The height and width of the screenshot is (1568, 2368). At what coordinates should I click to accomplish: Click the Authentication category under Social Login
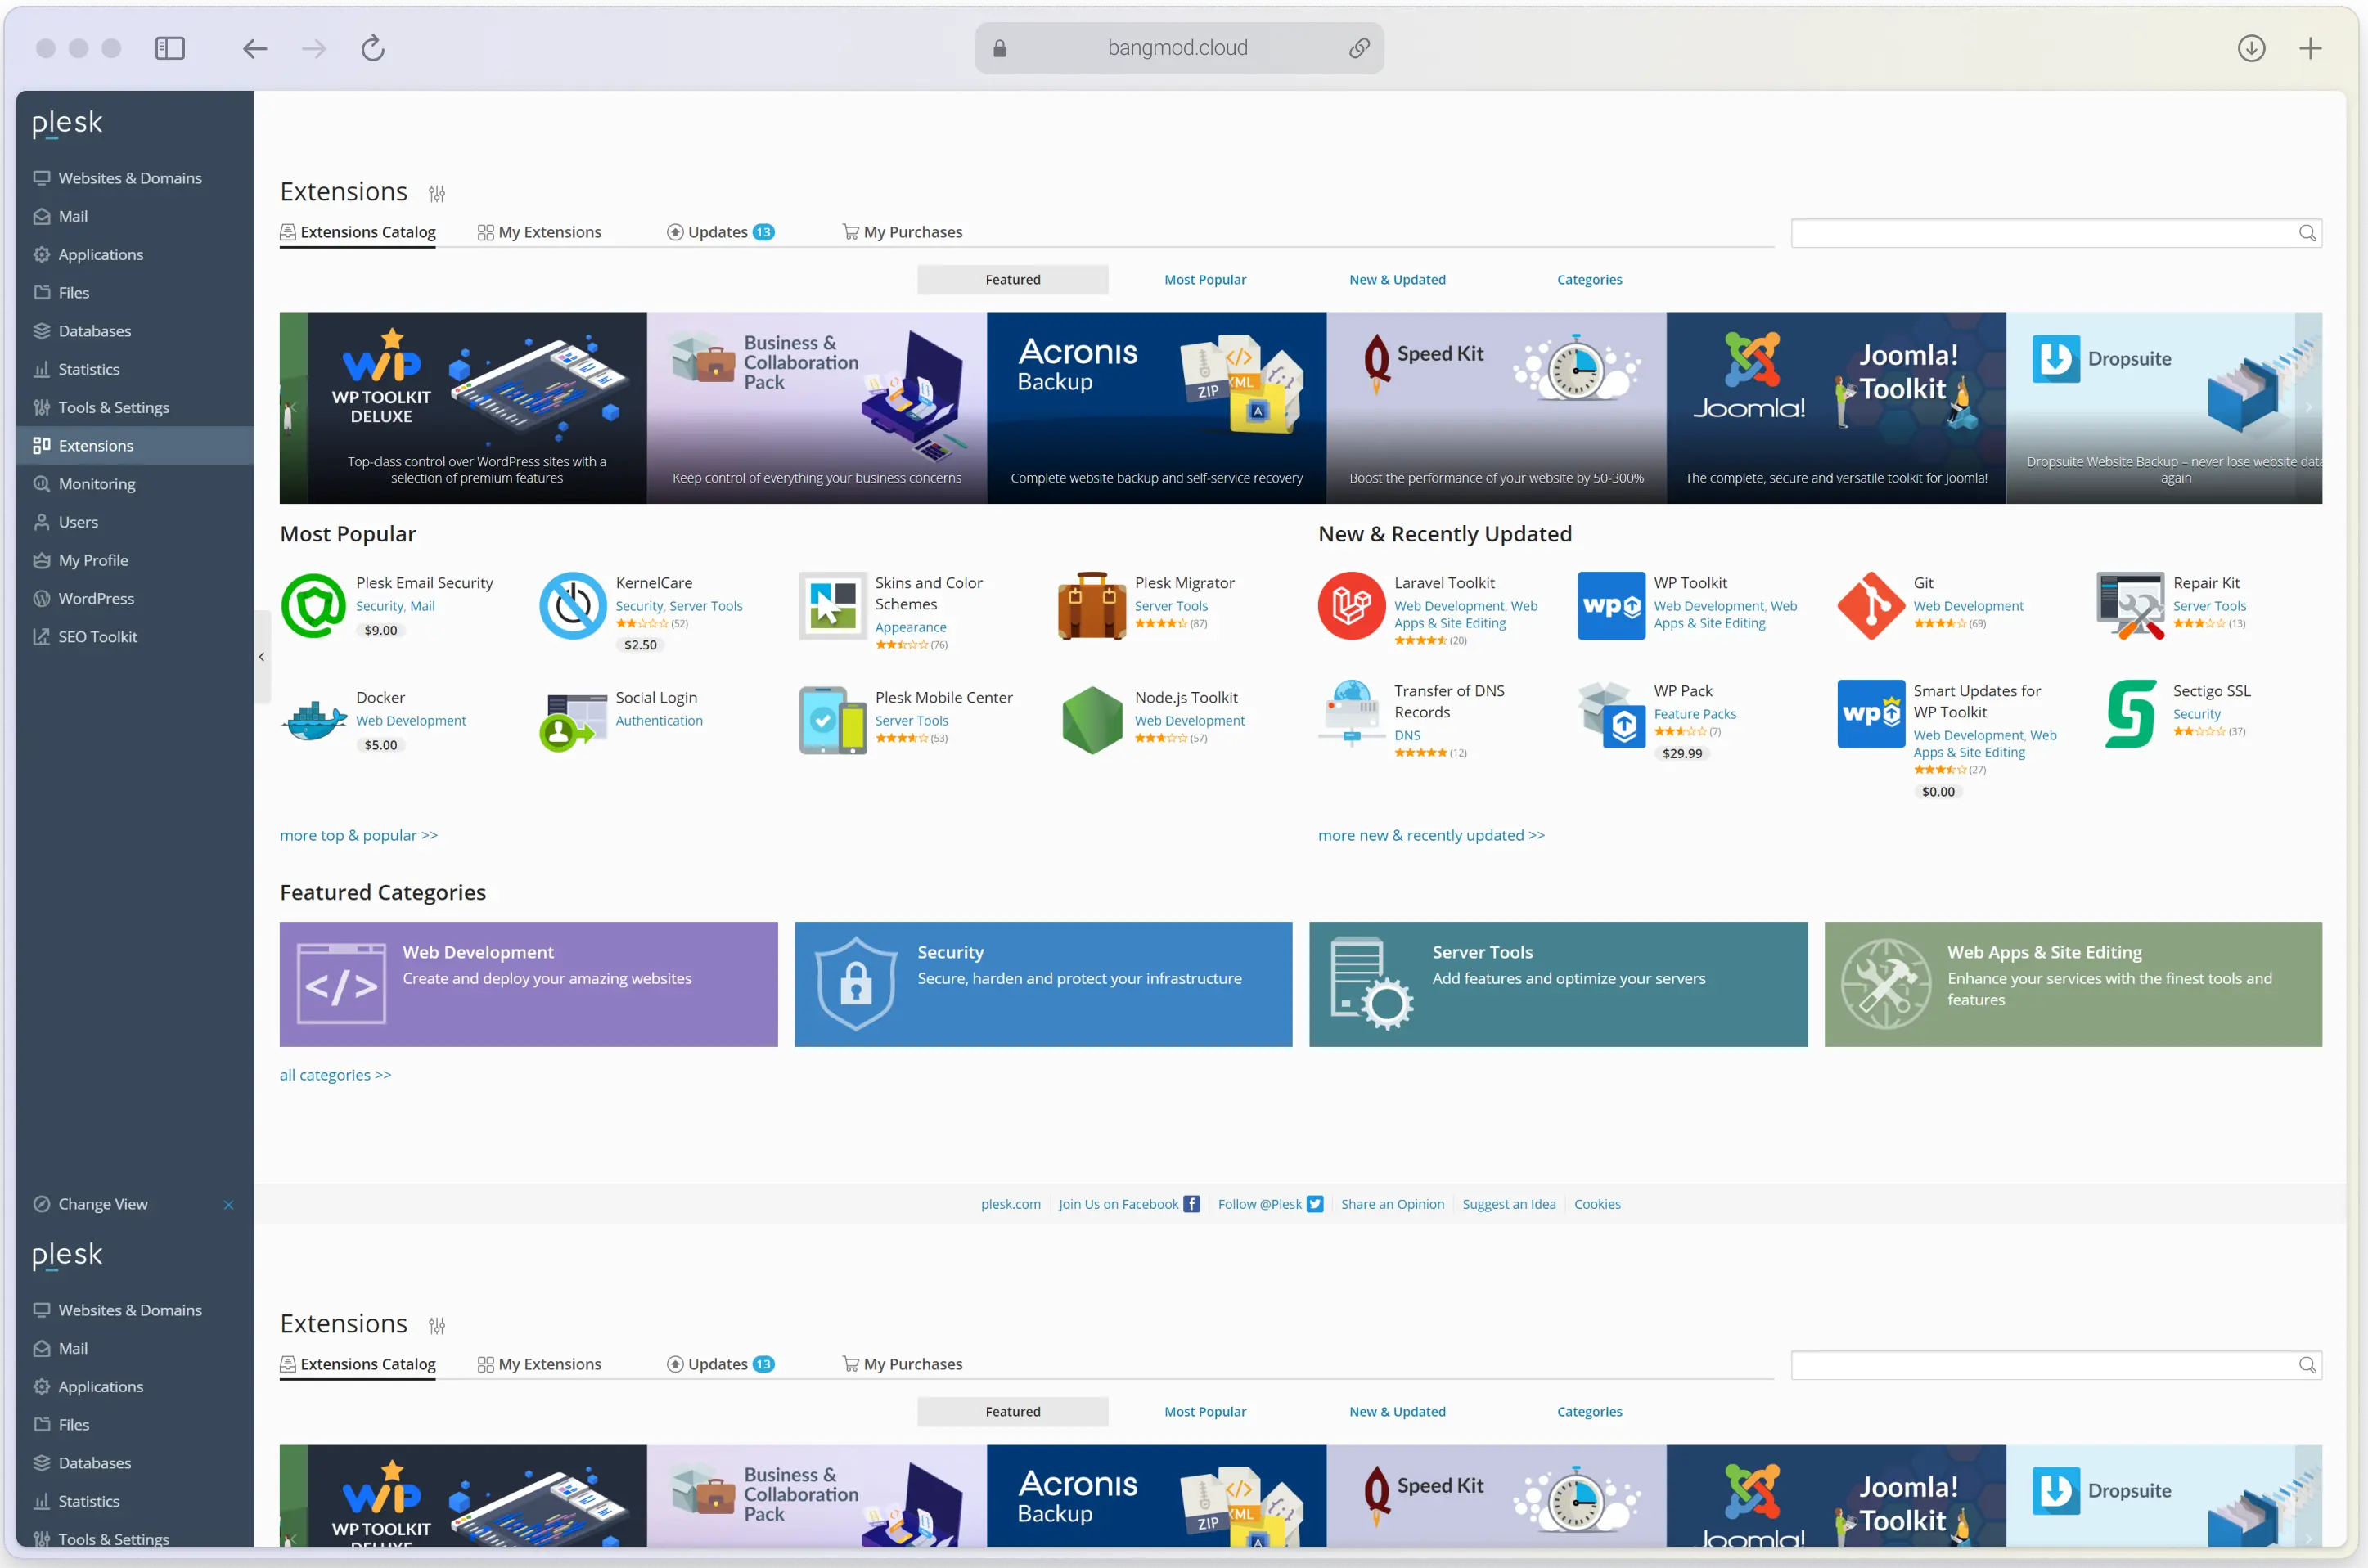tap(660, 720)
